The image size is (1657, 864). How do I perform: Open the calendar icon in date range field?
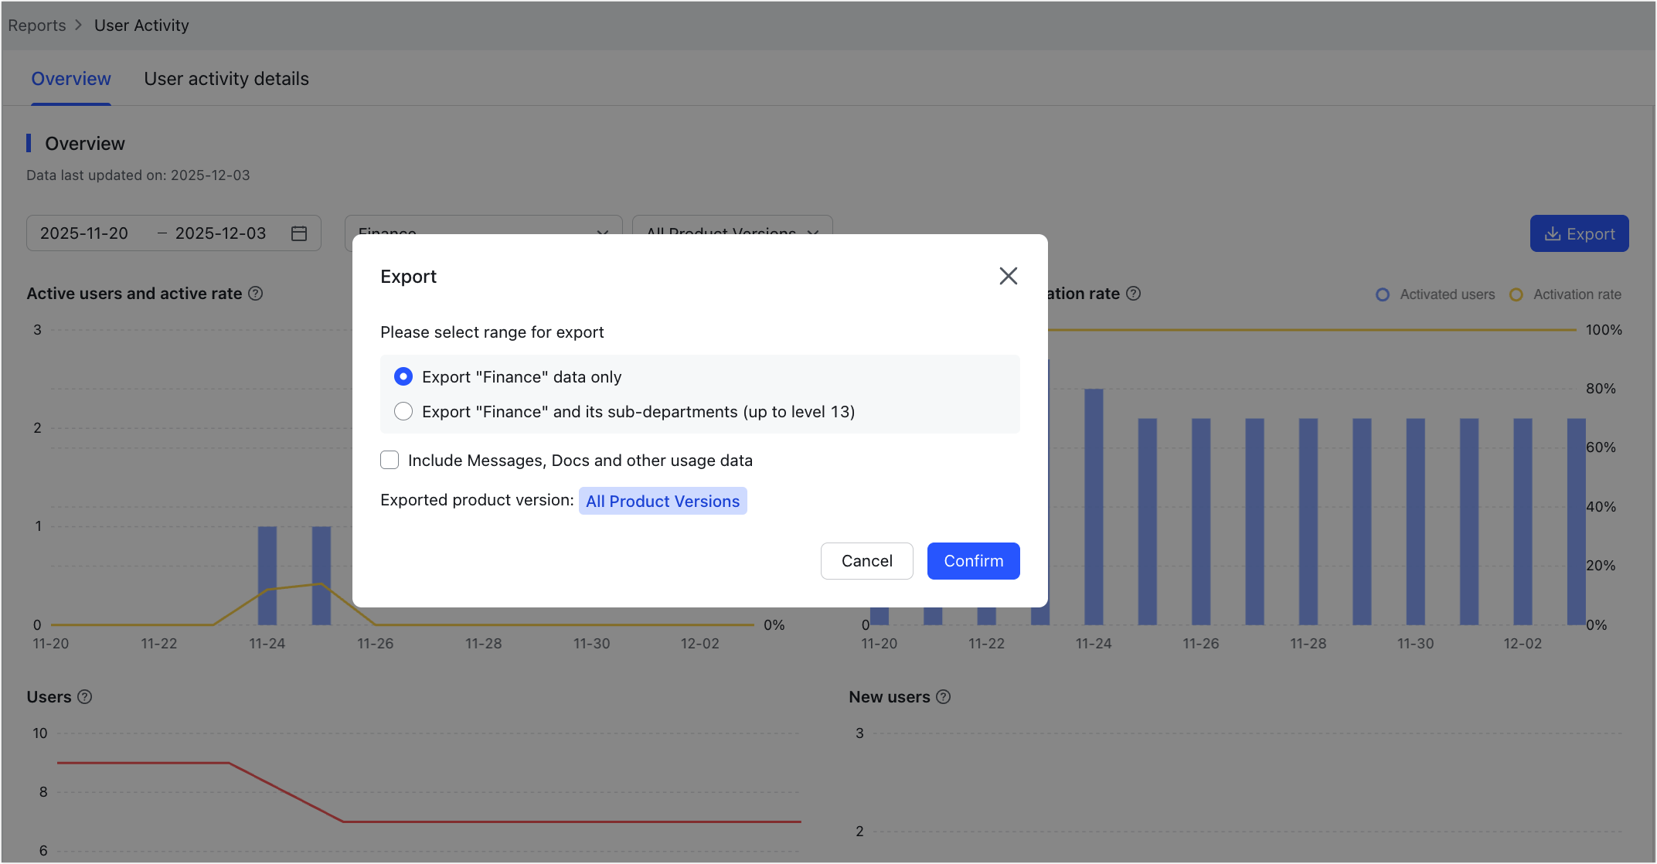(x=299, y=233)
